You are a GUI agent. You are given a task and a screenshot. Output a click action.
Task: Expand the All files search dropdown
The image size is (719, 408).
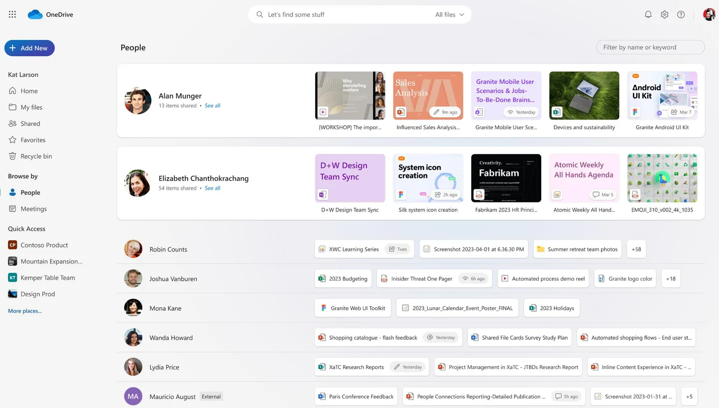450,14
